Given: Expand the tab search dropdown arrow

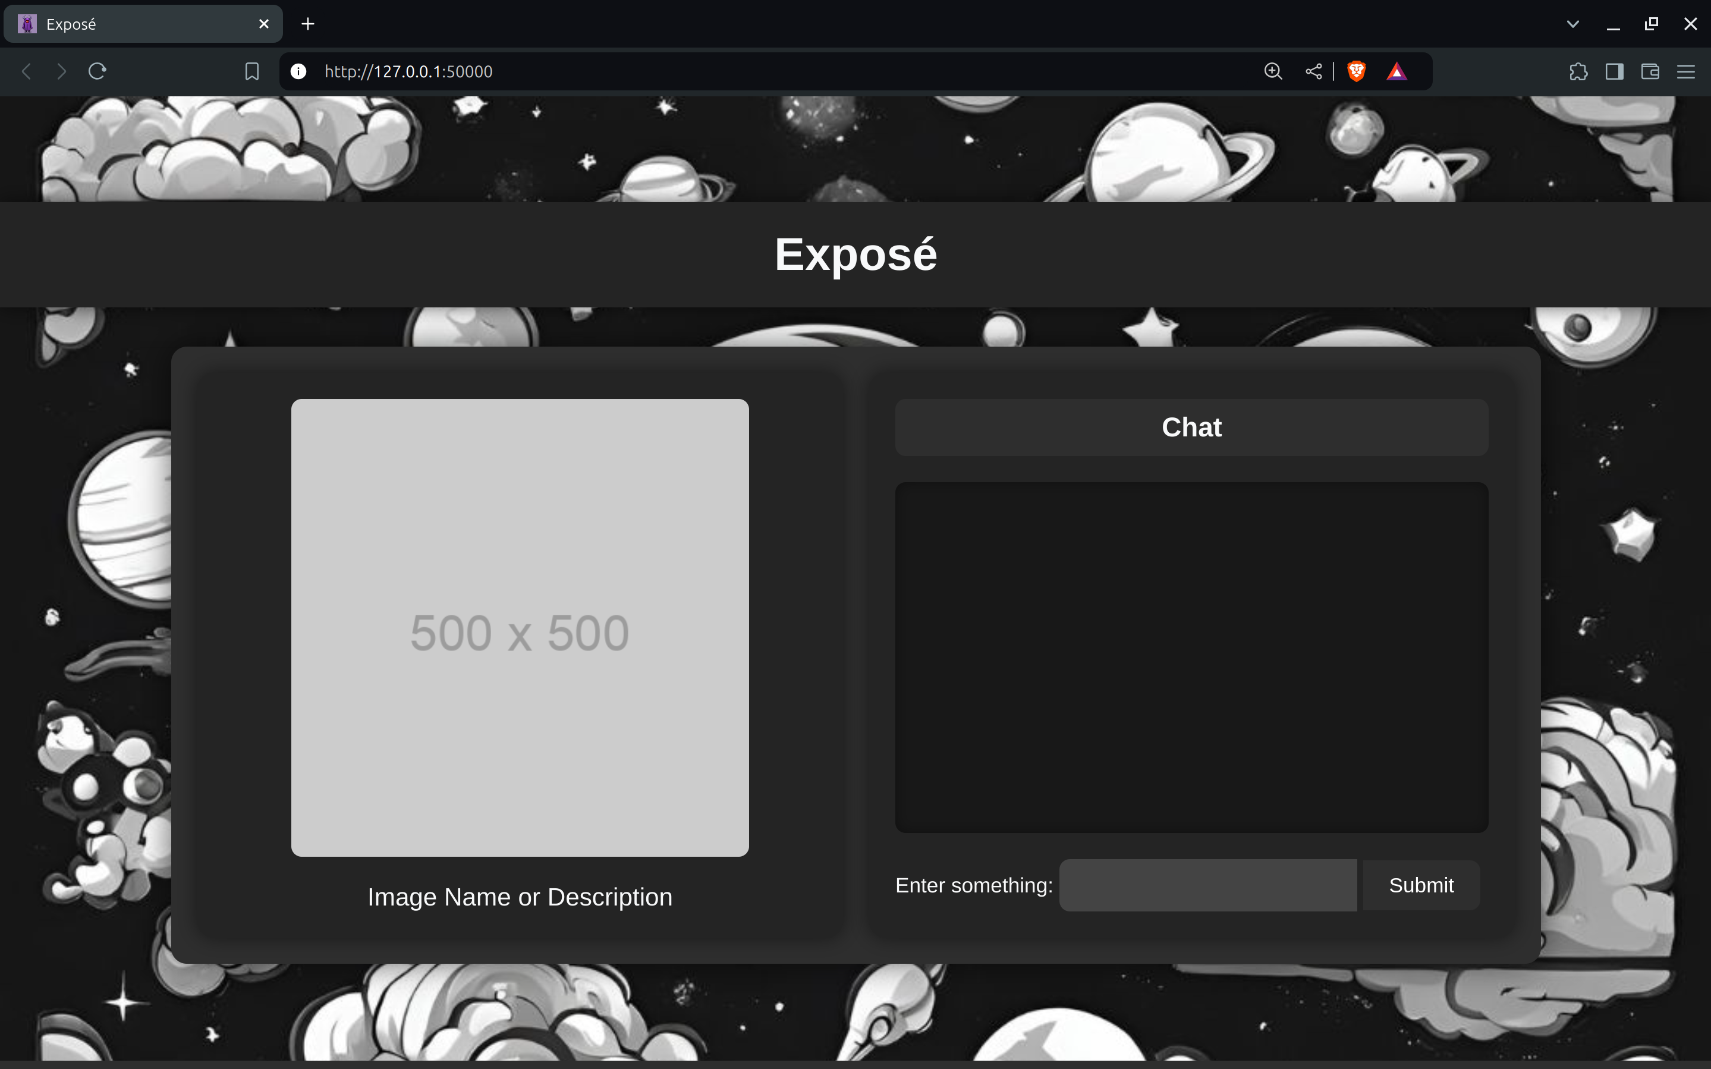Looking at the screenshot, I should tap(1572, 24).
